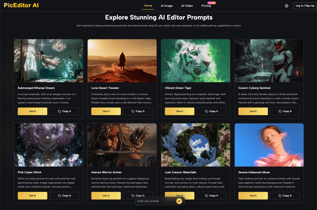317x210 pixels.
Task: Use the Cavern Cyborg Sentinel prompt
Action: pyautogui.click(x=253, y=111)
